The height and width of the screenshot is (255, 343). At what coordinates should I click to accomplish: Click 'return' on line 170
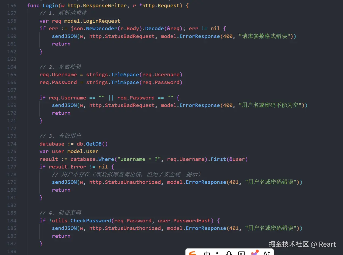click(61, 113)
